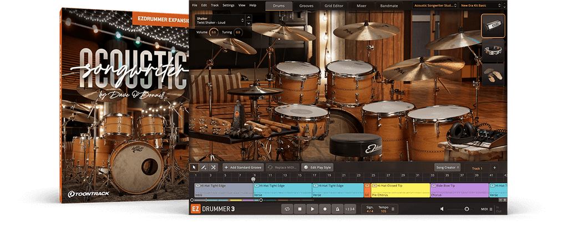Select the tambourine percussion thumbnail
The width and height of the screenshot is (568, 230).
pos(493,50)
